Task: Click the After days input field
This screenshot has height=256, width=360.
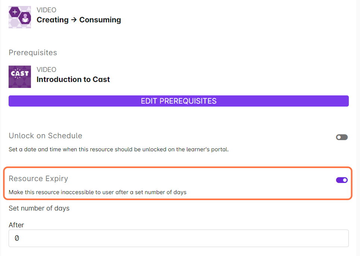Action: tap(178, 238)
